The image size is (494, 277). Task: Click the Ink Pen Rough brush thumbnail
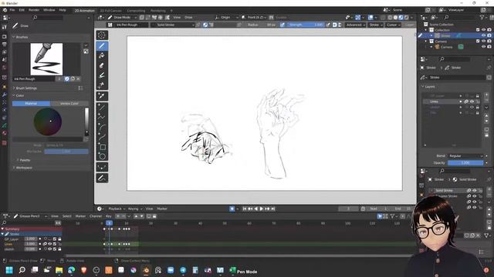pos(46,59)
